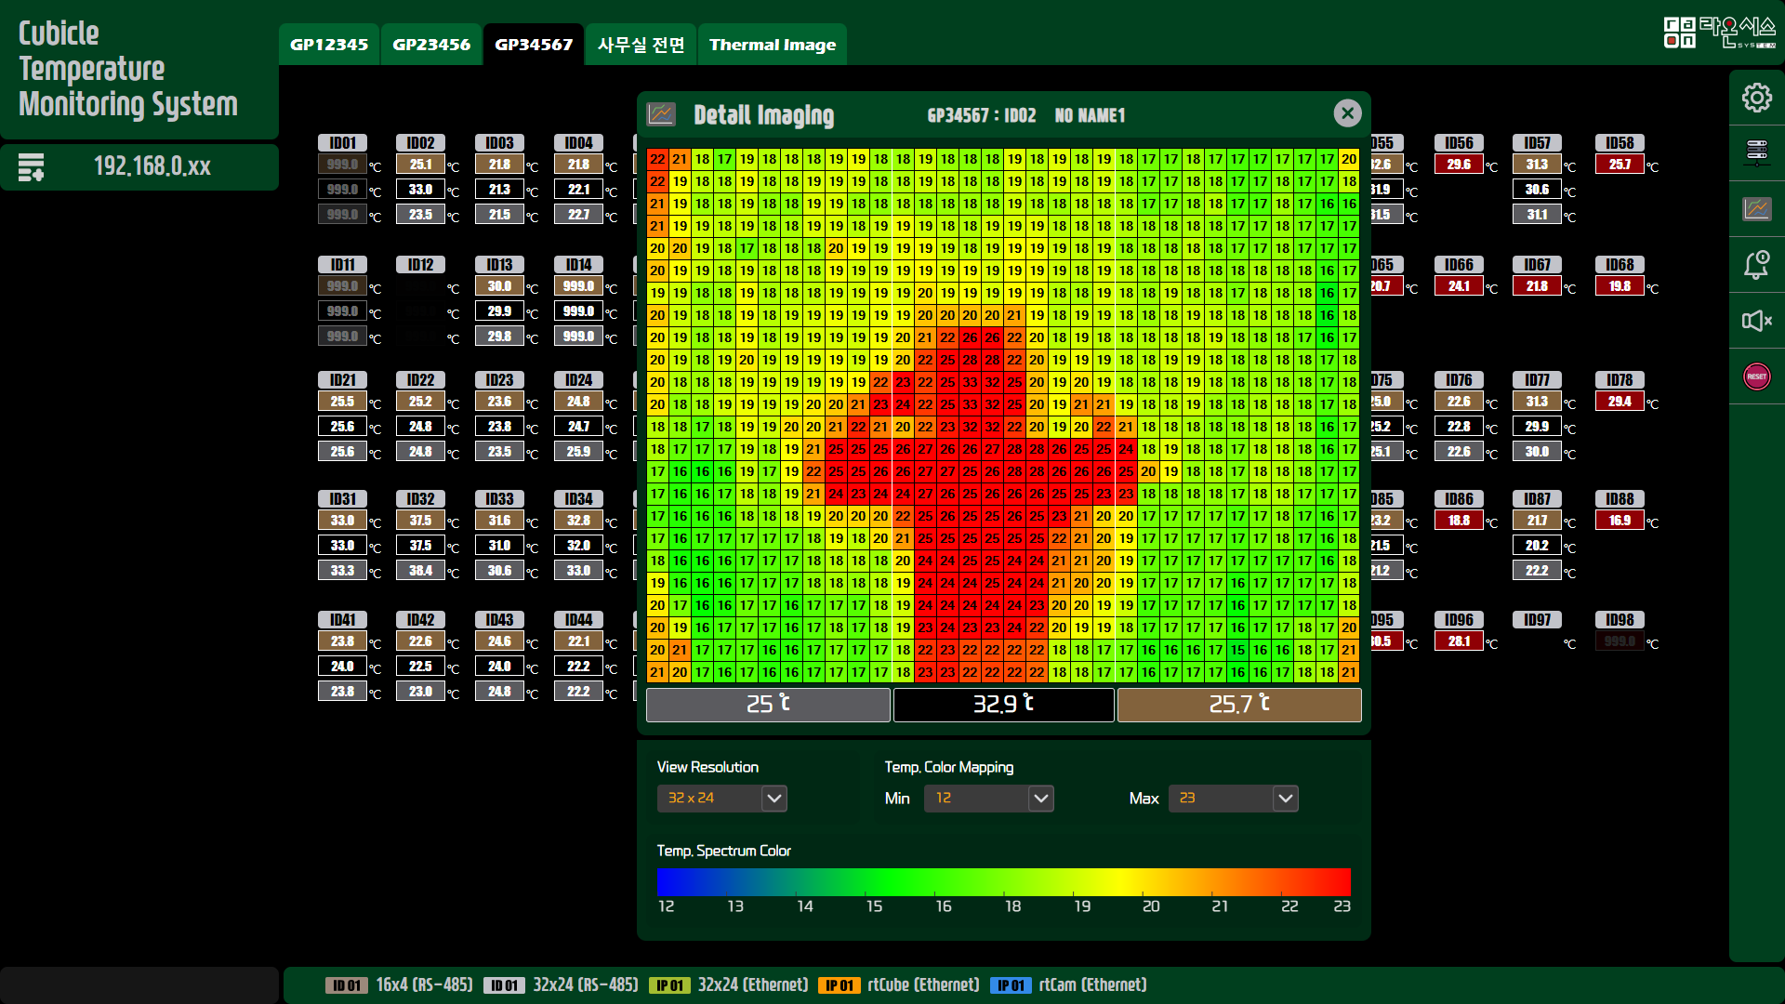Click the red RESET button icon

pyautogui.click(x=1756, y=376)
